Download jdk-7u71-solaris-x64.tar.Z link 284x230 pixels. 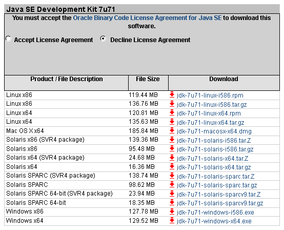pos(212,158)
